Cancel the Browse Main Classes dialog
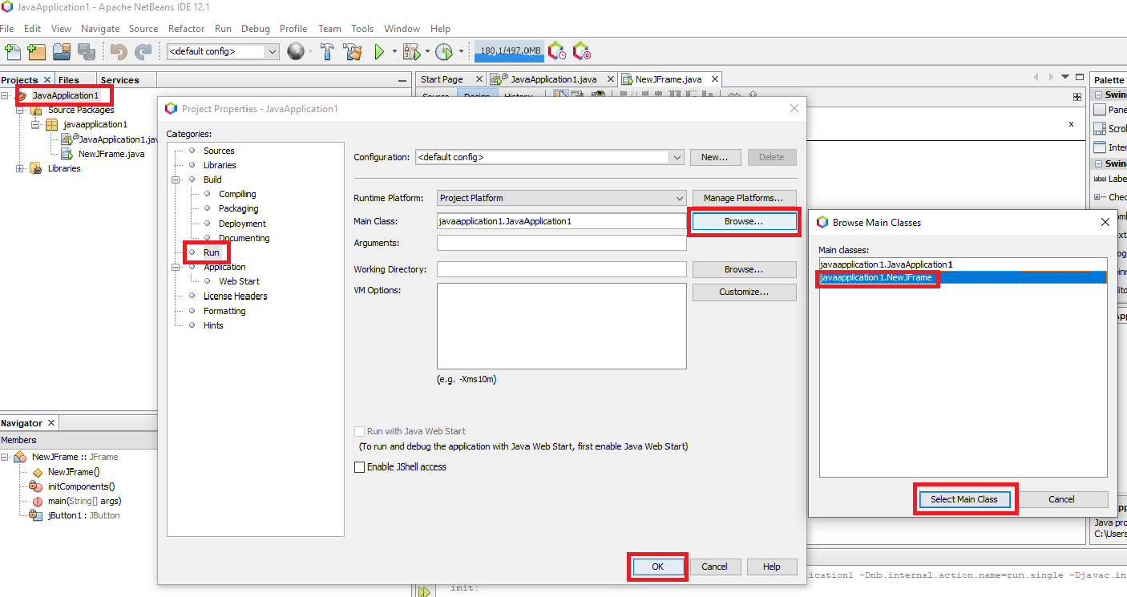This screenshot has height=597, width=1127. point(1061,499)
